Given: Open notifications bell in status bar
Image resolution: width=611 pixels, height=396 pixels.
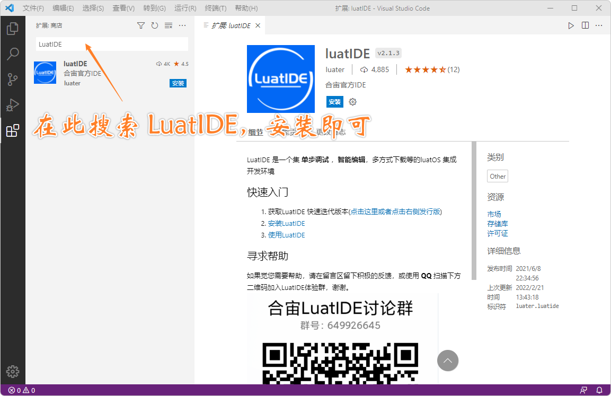Looking at the screenshot, I should pyautogui.click(x=599, y=390).
